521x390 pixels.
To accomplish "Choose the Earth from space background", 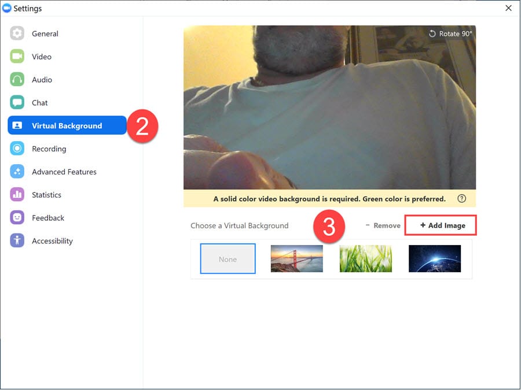I will (435, 259).
